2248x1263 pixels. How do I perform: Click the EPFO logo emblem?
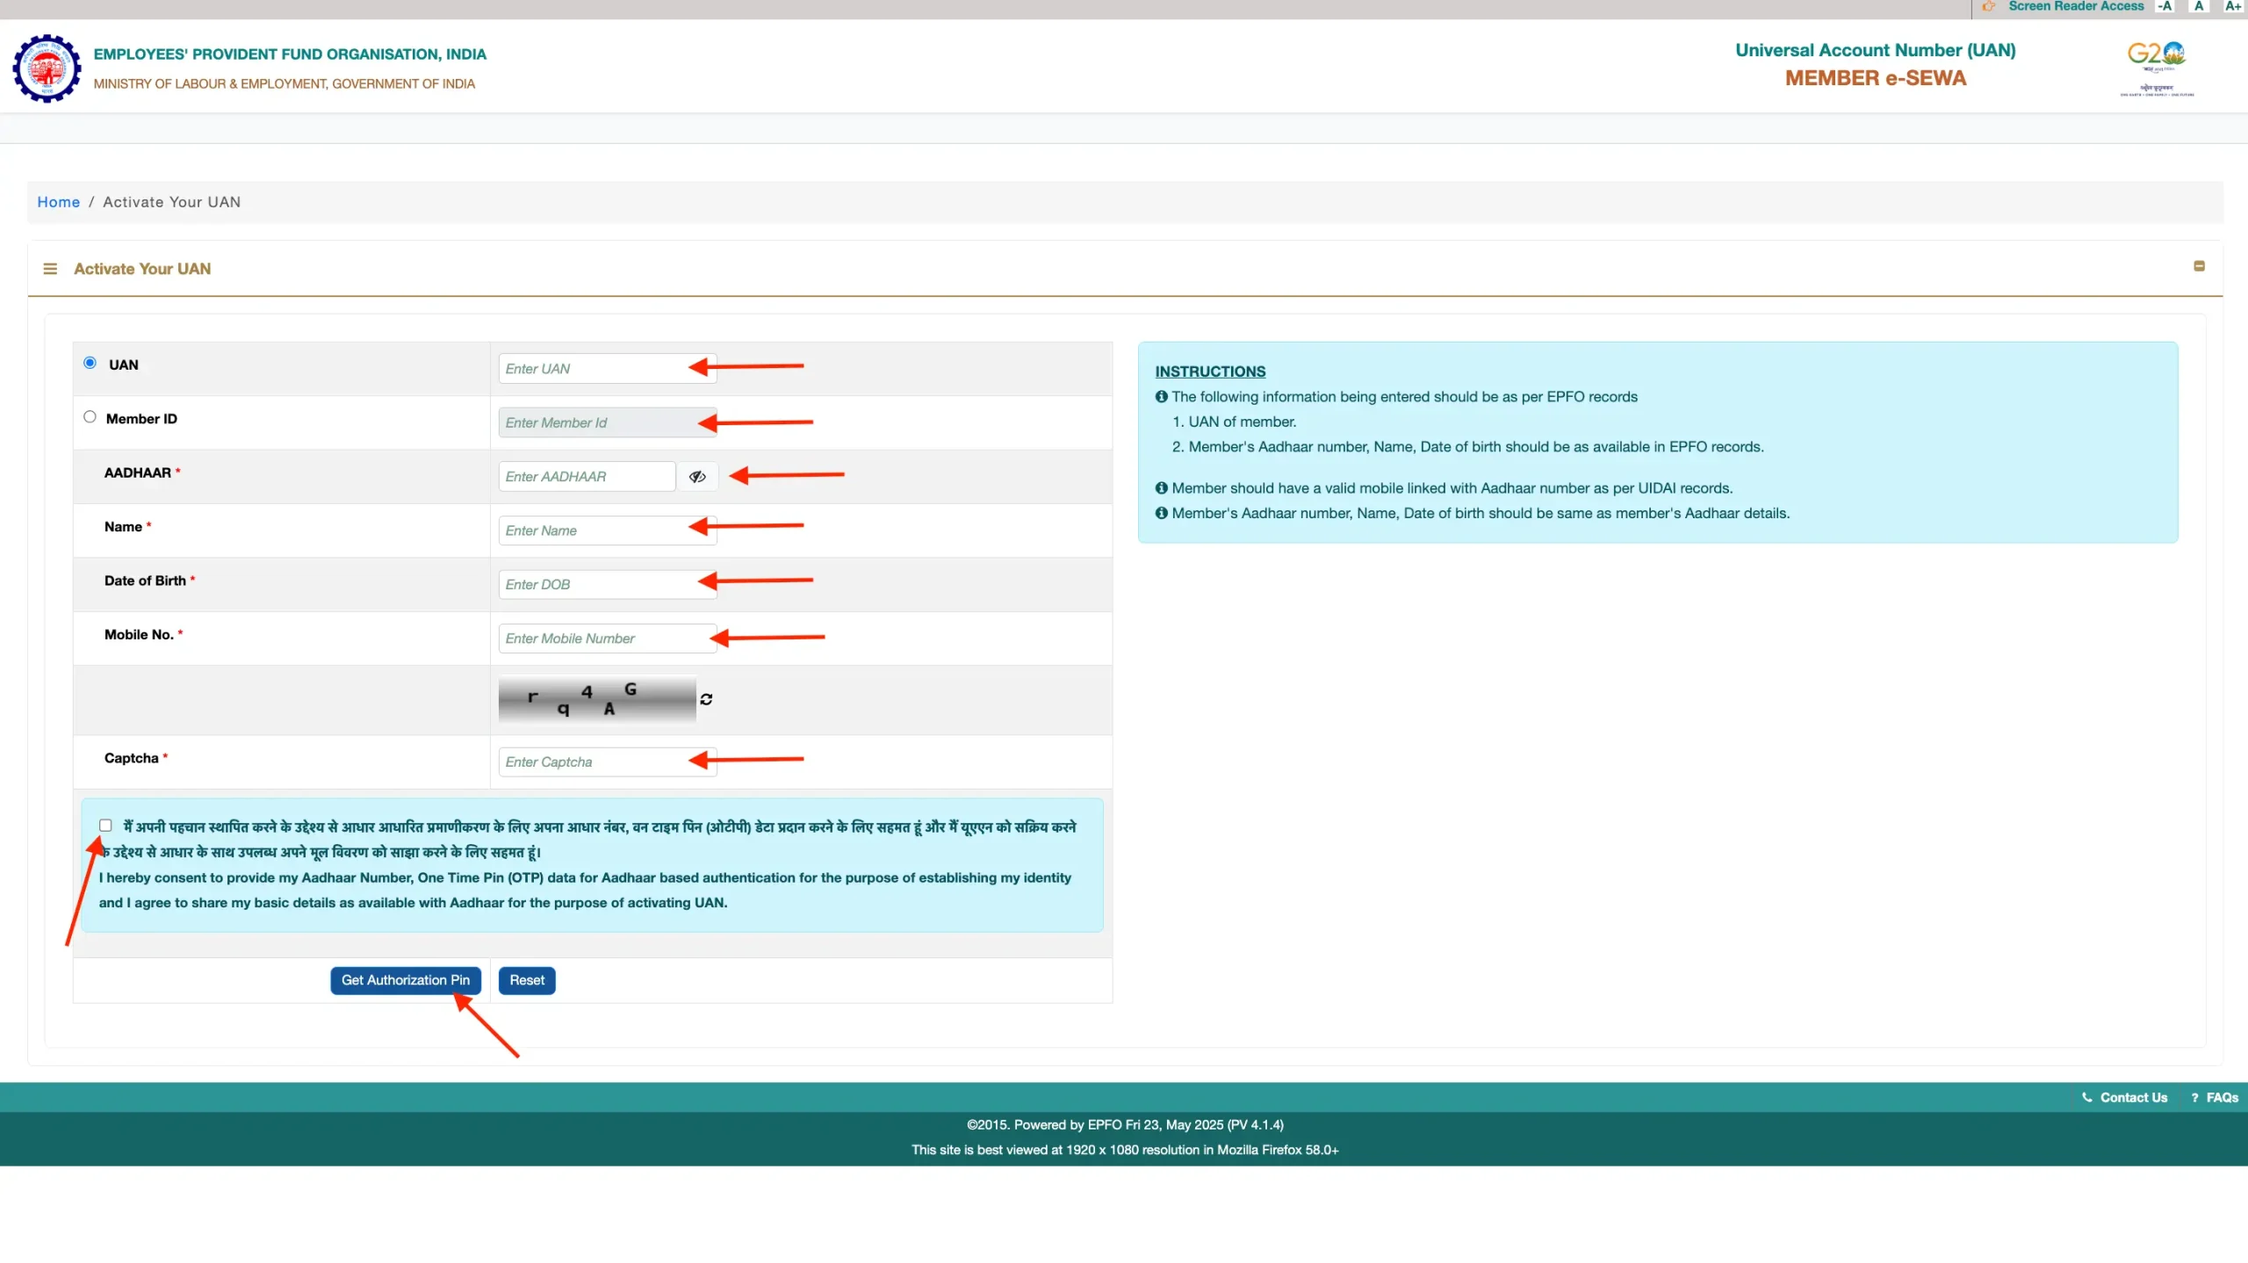47,69
